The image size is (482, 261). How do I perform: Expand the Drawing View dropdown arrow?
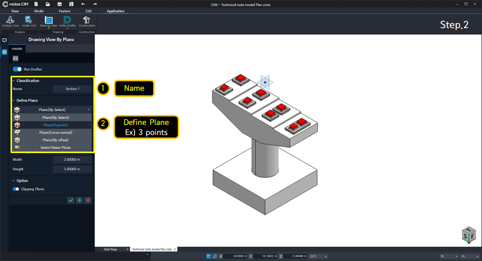[49, 28]
